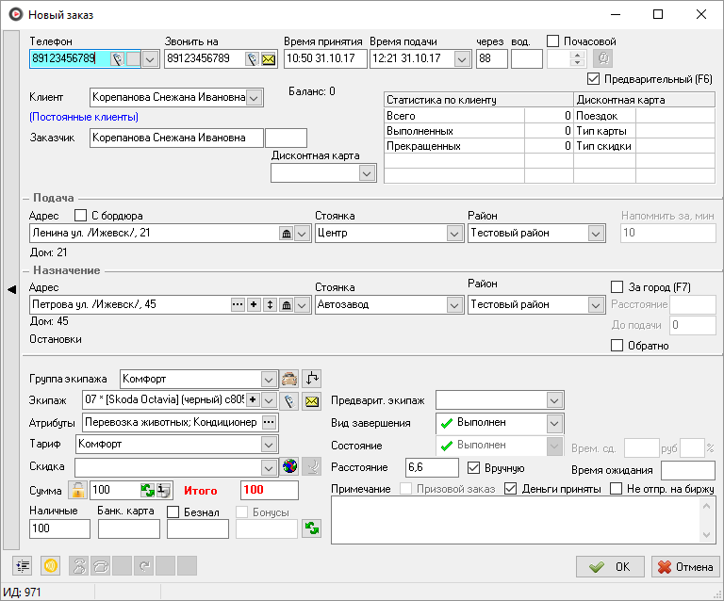Viewport: 724px width, 601px height.
Task: Toggle the За город (F7) checkbox
Action: pos(617,286)
